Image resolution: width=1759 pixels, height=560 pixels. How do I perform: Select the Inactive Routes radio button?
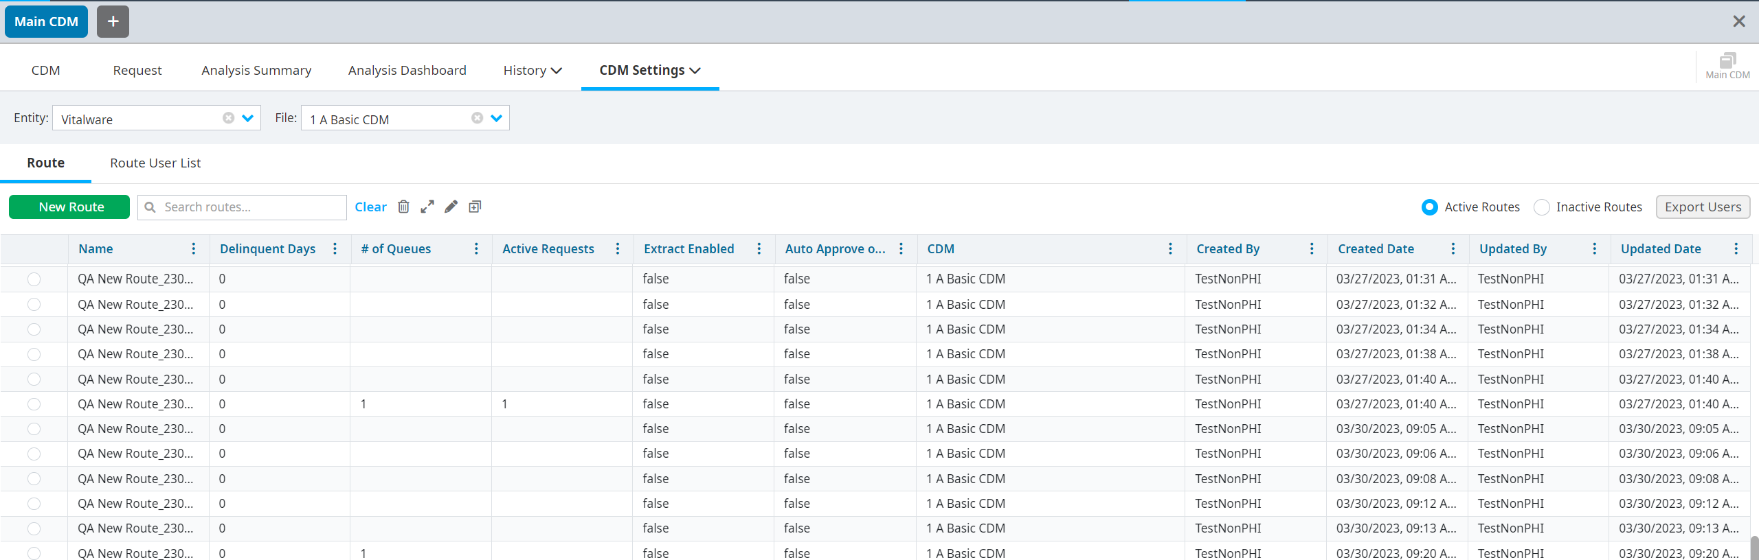point(1542,207)
